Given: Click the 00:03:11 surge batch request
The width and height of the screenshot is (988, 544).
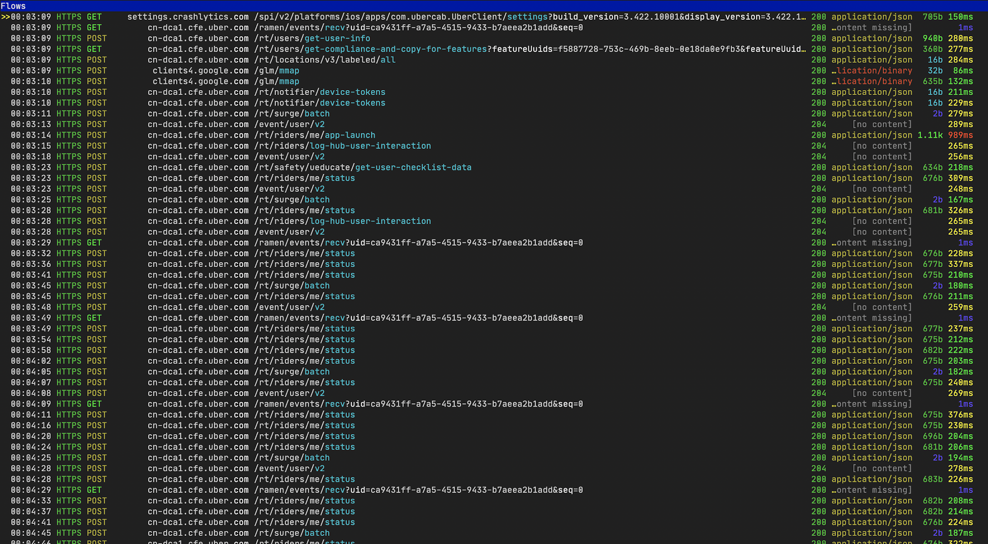Looking at the screenshot, I should tap(292, 114).
